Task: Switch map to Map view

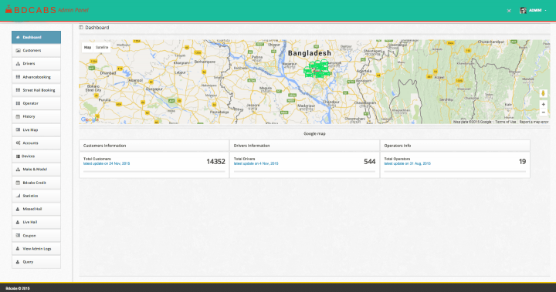Action: click(87, 48)
